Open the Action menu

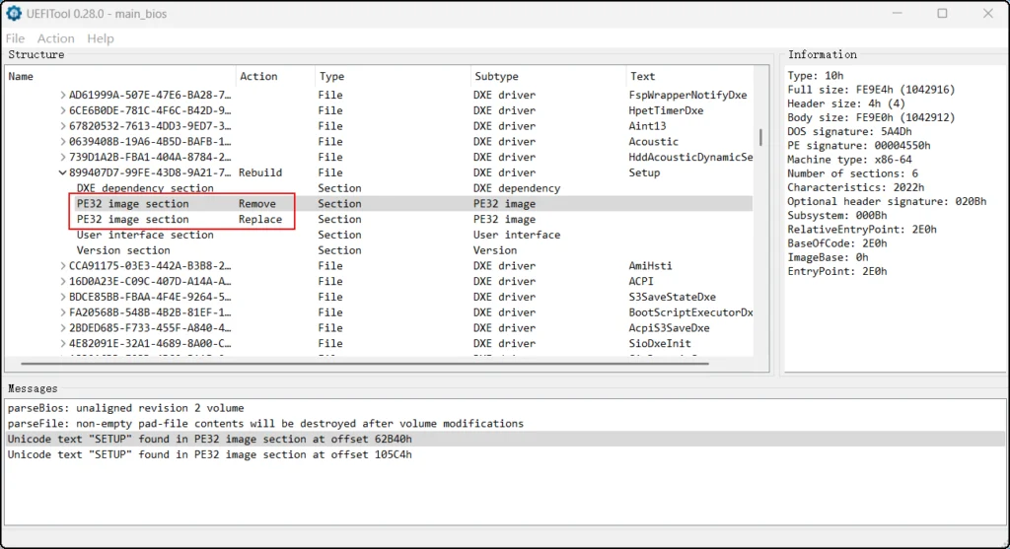click(x=56, y=38)
